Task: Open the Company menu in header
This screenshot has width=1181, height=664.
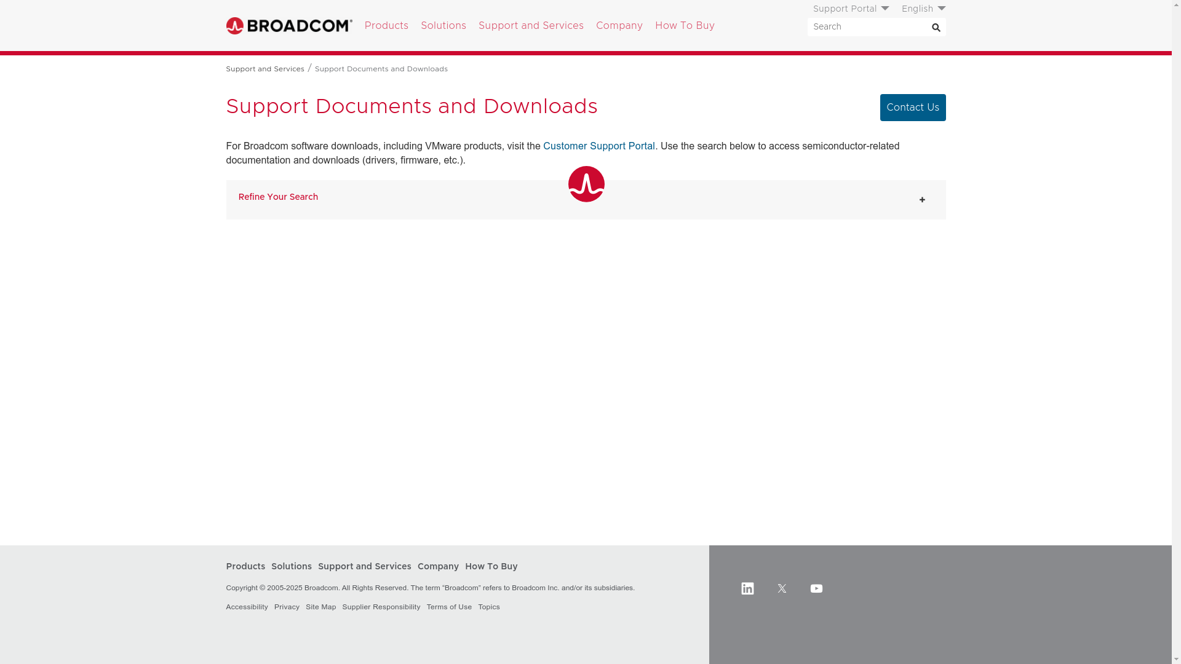Action: tap(619, 26)
